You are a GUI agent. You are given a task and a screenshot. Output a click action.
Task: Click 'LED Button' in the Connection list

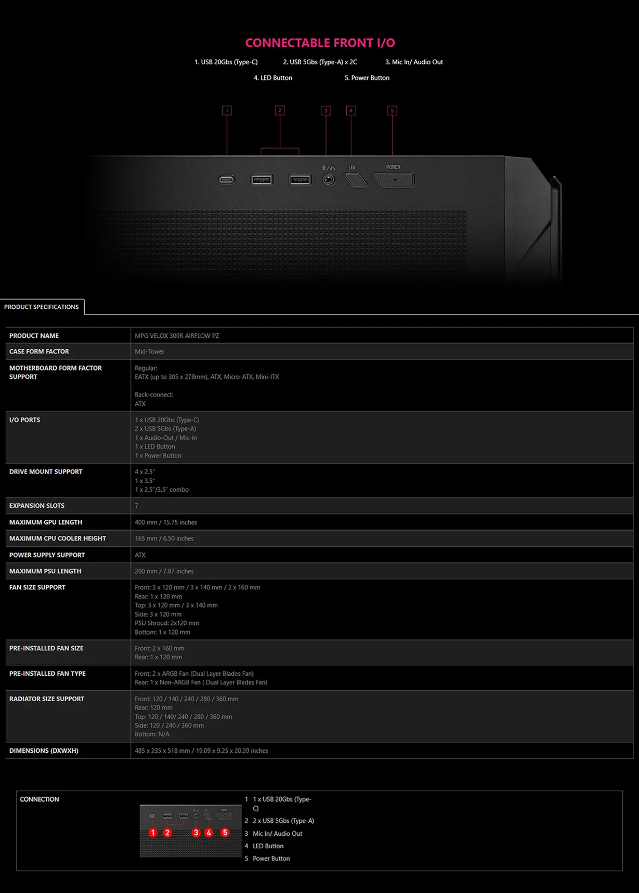pyautogui.click(x=268, y=846)
